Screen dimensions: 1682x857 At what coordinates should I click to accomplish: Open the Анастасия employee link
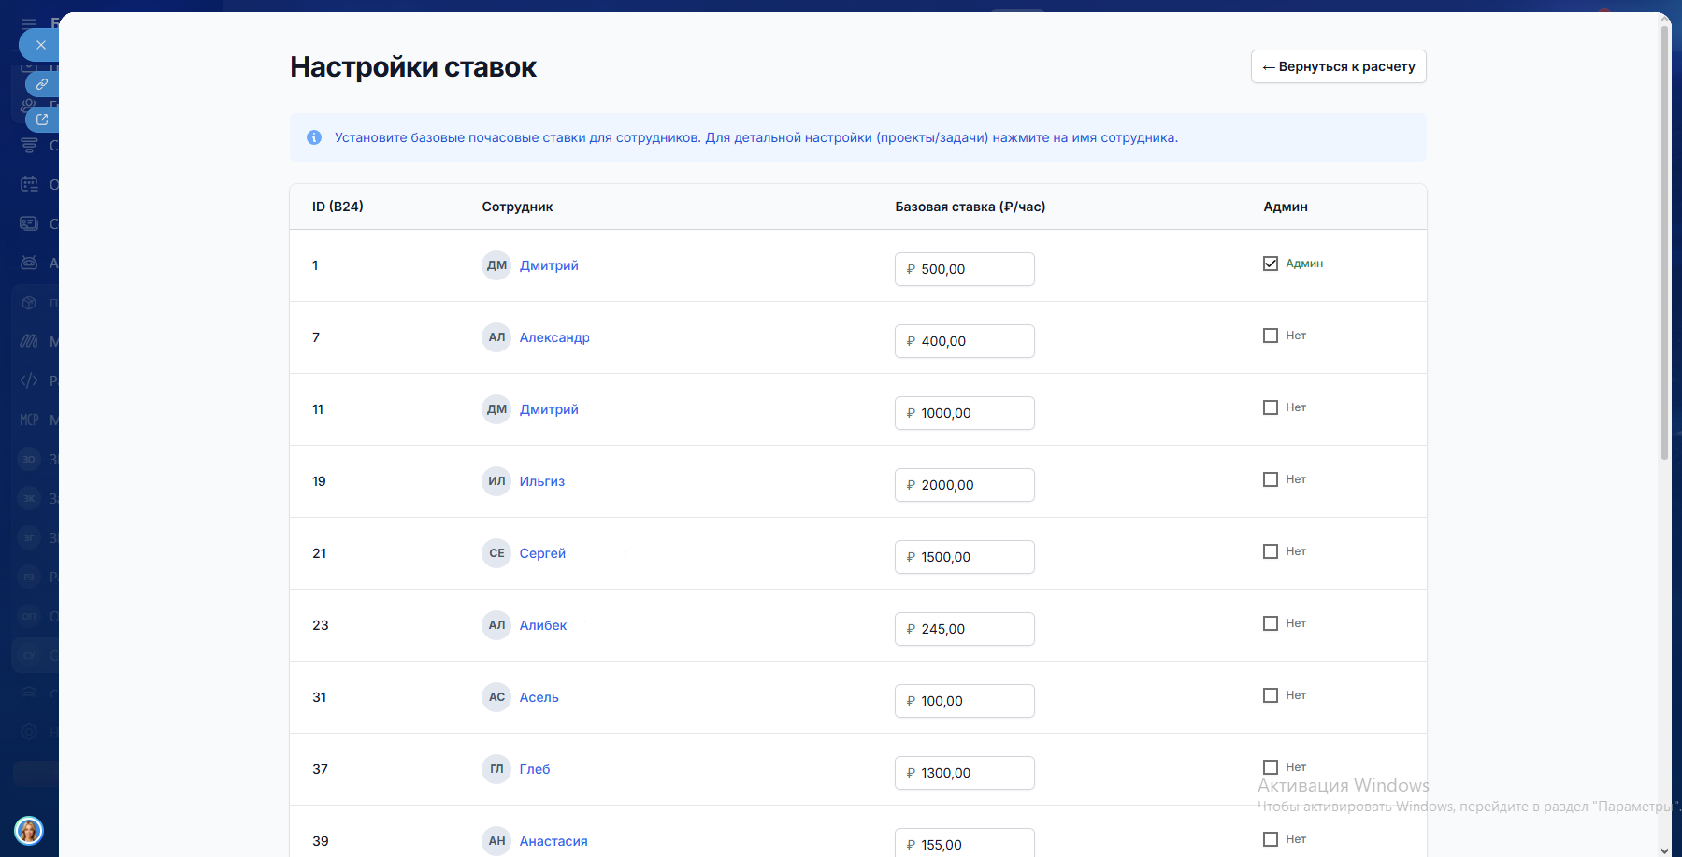click(553, 841)
